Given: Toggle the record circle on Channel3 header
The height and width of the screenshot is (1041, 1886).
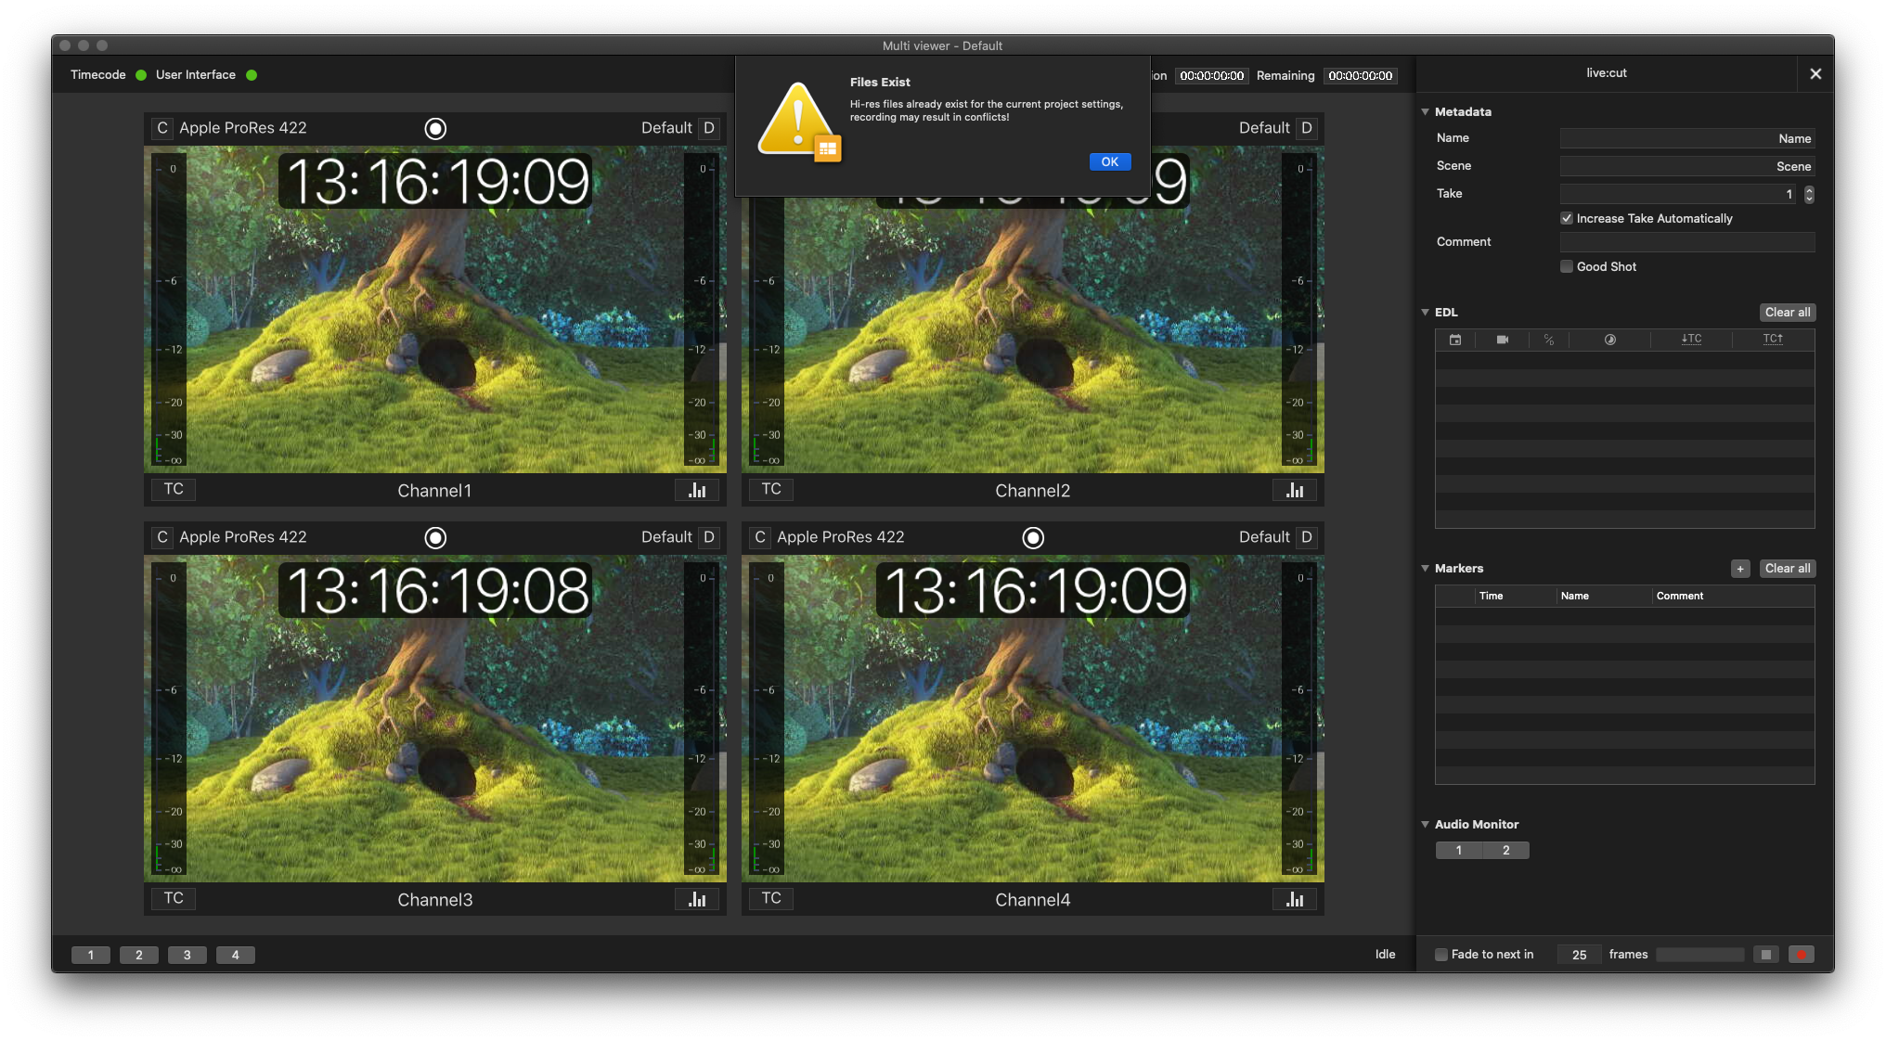Looking at the screenshot, I should click(435, 537).
